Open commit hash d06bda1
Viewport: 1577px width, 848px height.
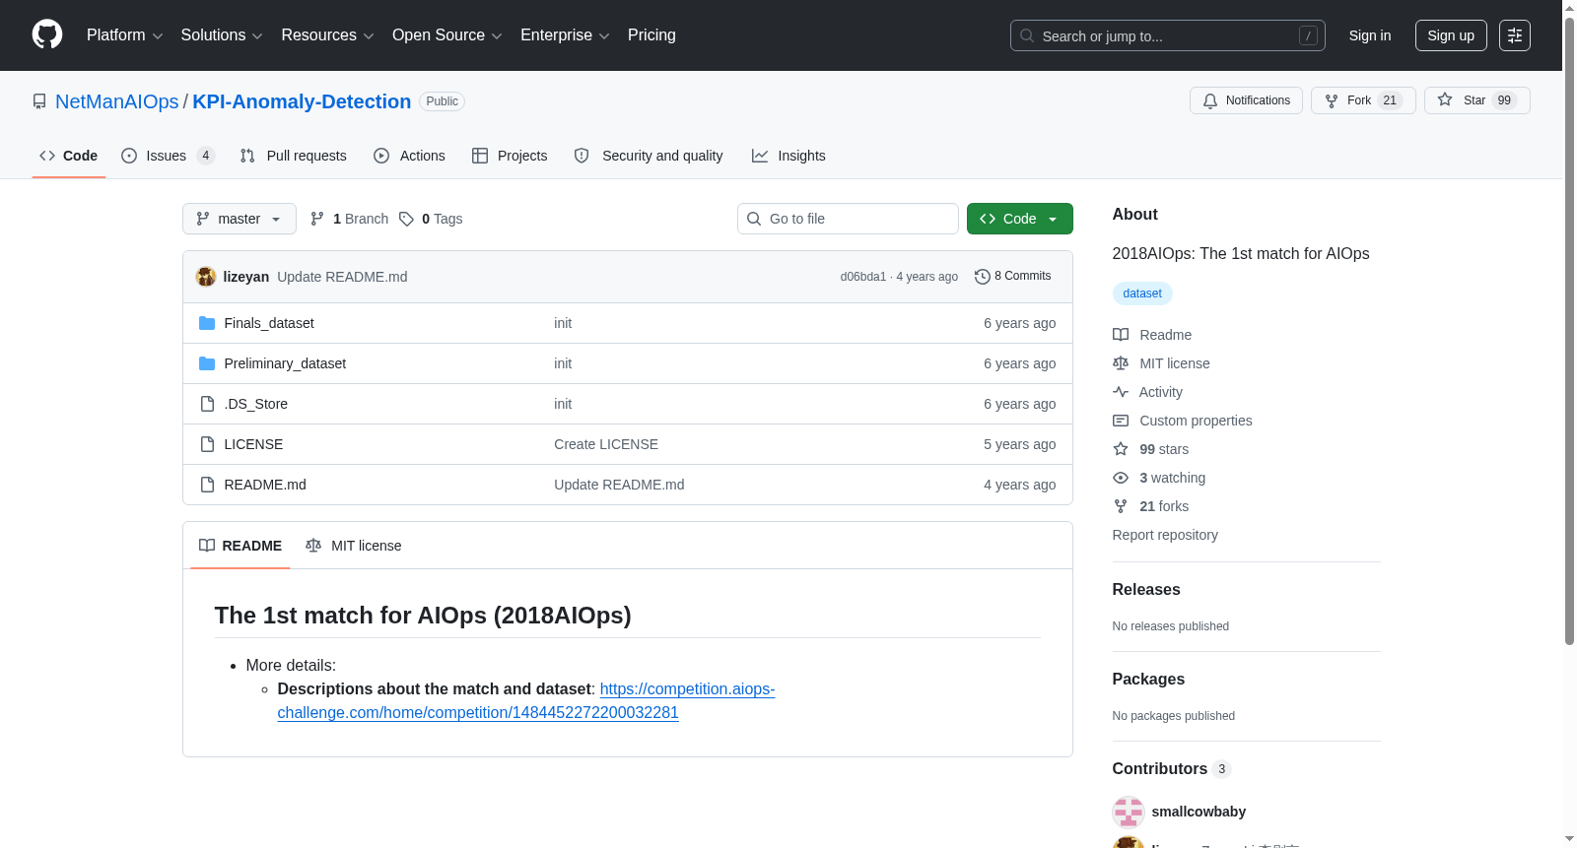point(863,277)
